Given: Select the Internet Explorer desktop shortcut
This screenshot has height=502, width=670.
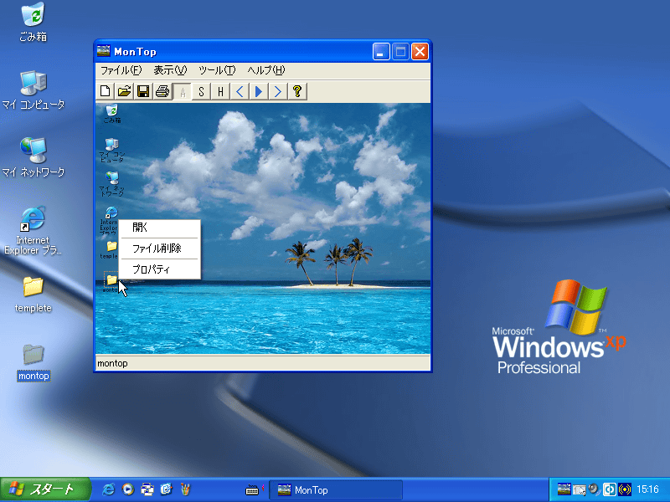Looking at the screenshot, I should point(33,231).
